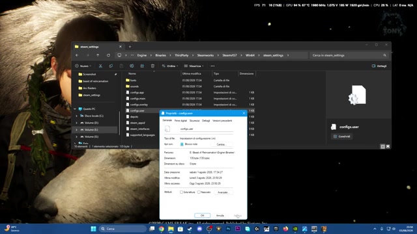
Task: Switch to the Firme digitali tab
Action: pos(180,121)
